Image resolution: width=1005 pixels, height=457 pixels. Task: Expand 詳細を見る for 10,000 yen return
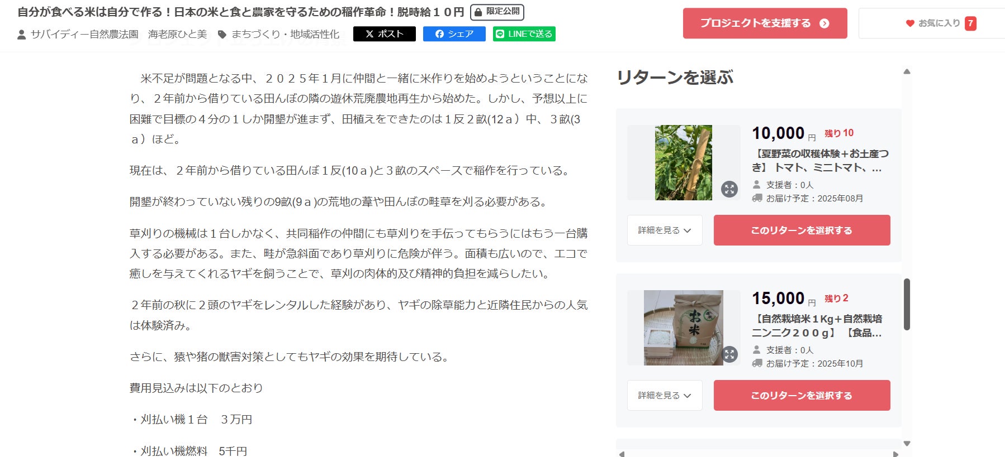[x=665, y=230]
